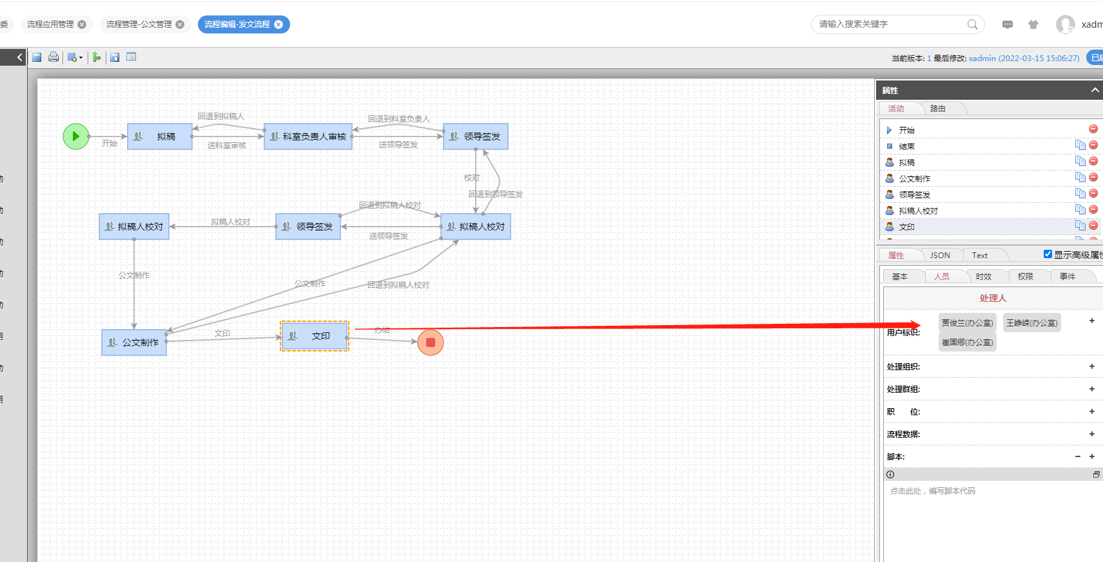This screenshot has width=1103, height=562.
Task: Switch to the 路由 tab
Action: pyautogui.click(x=937, y=109)
